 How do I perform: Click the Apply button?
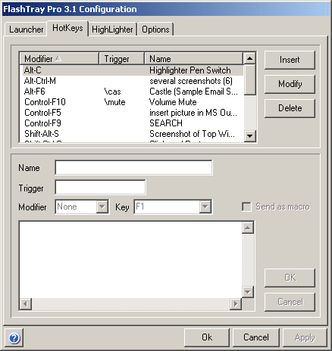(305, 337)
